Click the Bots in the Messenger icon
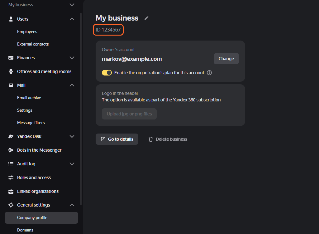This screenshot has height=234, width=319. [x=11, y=150]
